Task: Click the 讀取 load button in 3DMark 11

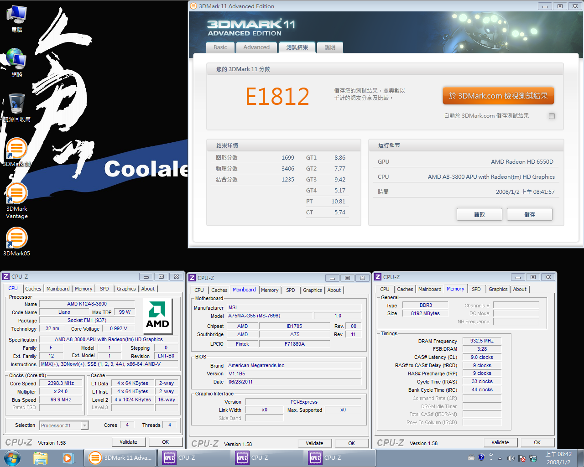Action: 480,214
